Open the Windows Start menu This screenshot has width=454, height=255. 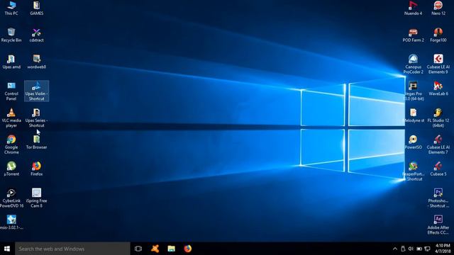coord(7,249)
